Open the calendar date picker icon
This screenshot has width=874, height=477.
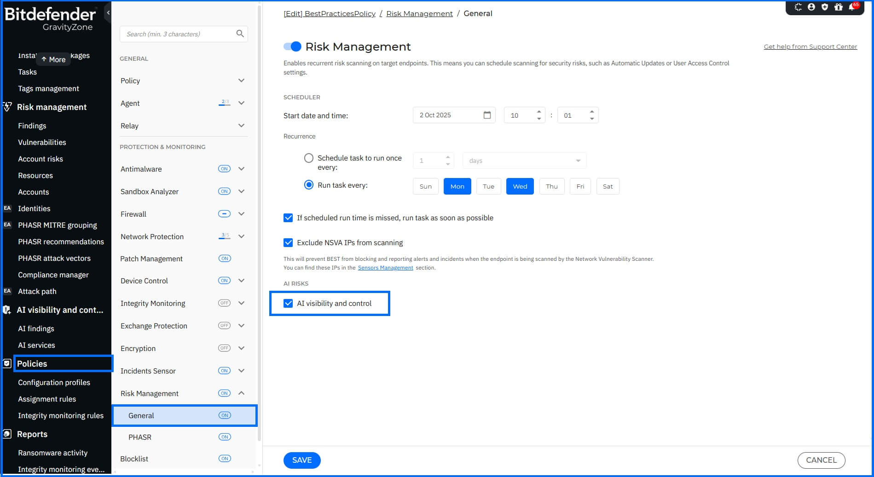coord(487,115)
